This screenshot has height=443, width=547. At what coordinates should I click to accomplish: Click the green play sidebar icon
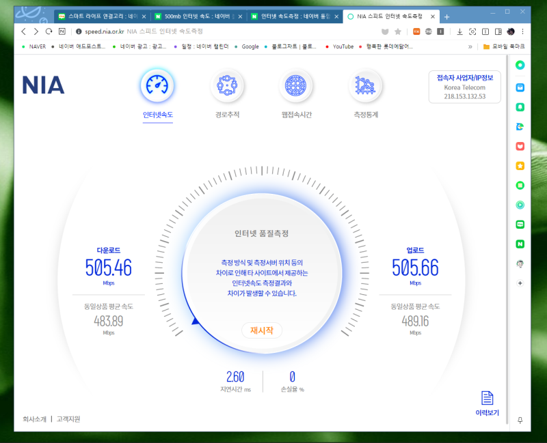point(520,205)
